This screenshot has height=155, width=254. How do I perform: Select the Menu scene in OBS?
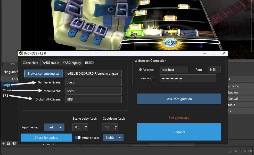coord(7,90)
